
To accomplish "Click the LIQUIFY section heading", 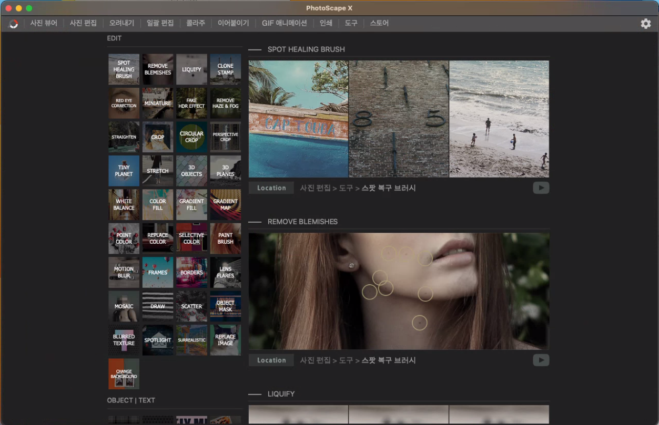I will pos(281,394).
